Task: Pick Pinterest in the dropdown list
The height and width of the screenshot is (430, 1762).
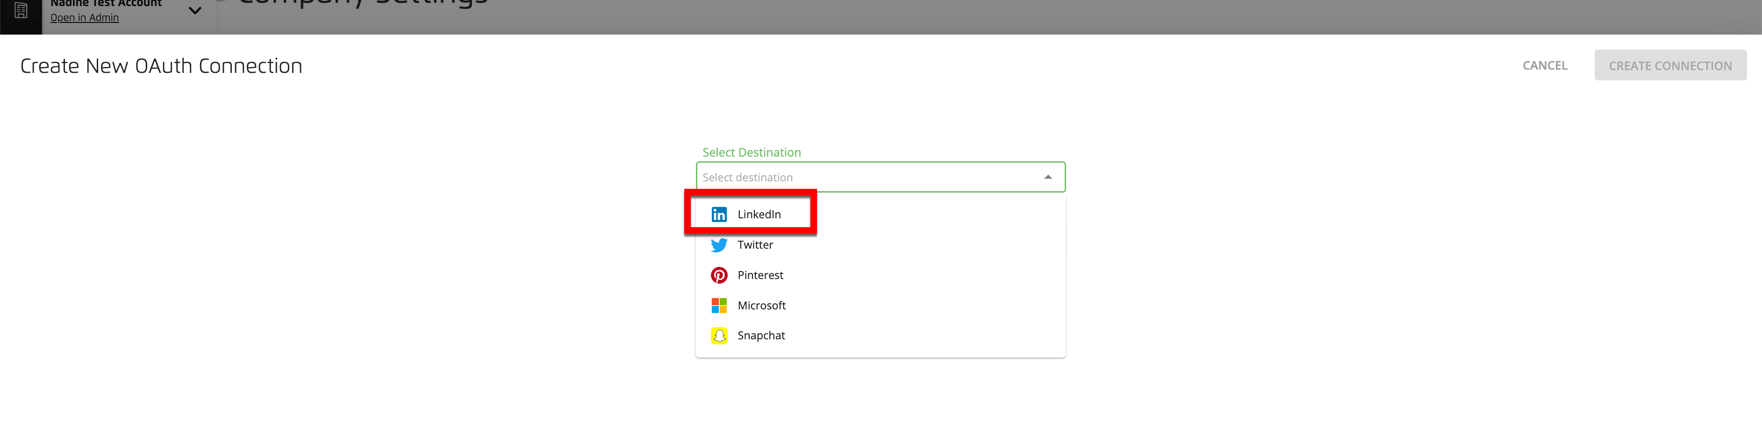Action: click(x=881, y=275)
